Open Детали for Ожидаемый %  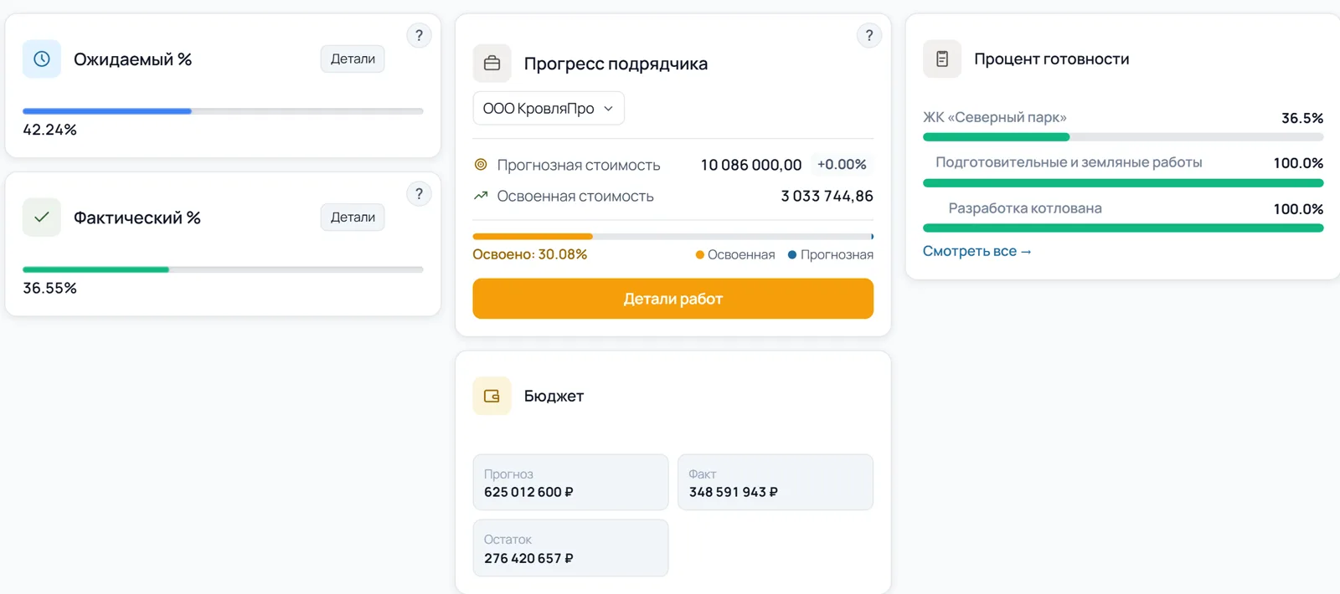(353, 59)
